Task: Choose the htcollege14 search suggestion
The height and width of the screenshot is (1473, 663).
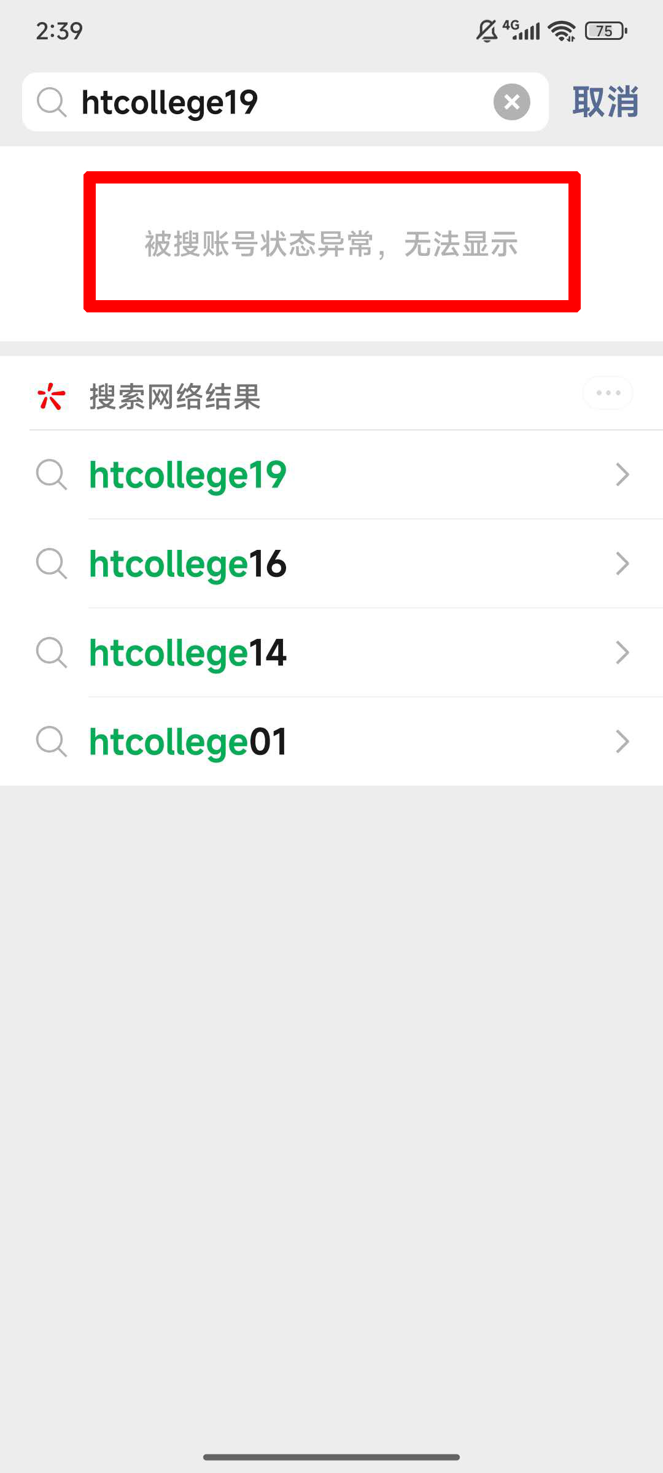Action: [188, 653]
